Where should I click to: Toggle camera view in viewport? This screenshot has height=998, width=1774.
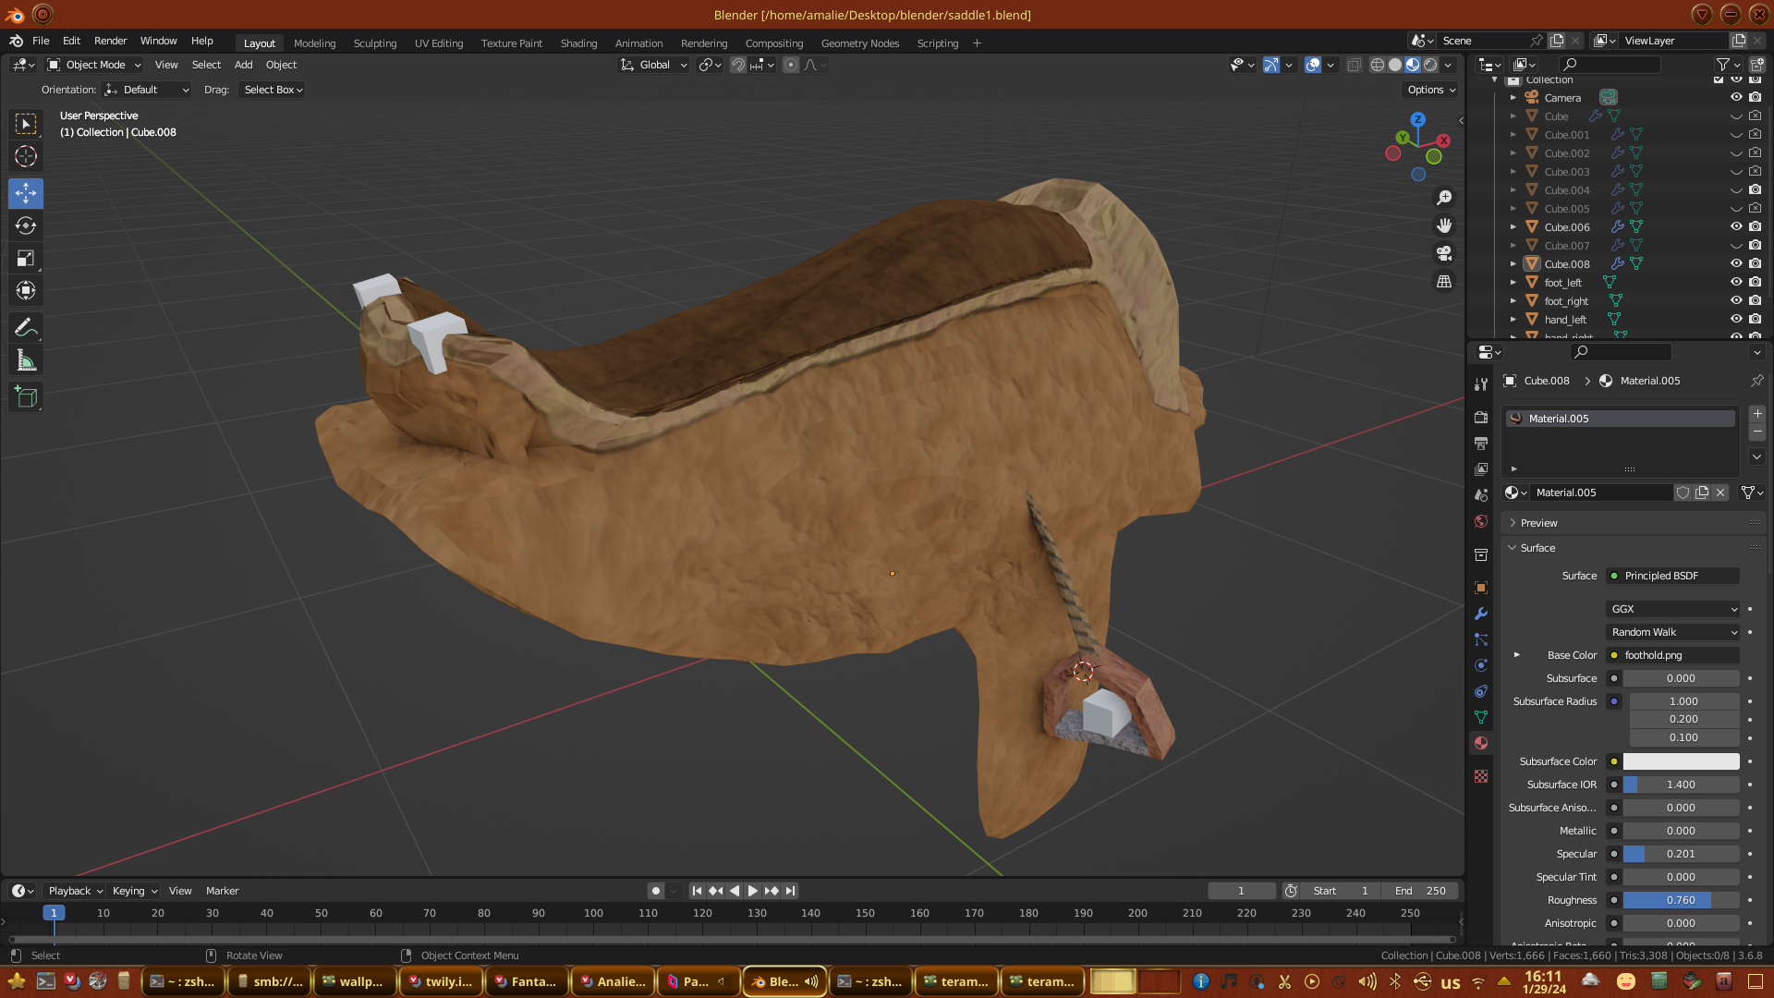[x=1444, y=253]
